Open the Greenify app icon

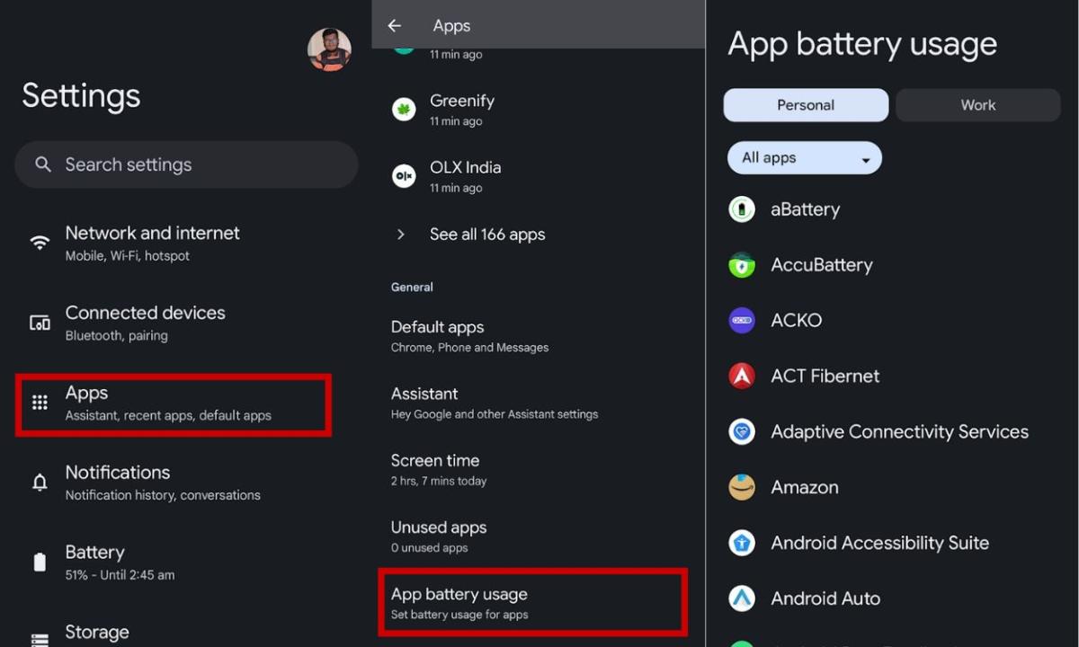(x=403, y=108)
